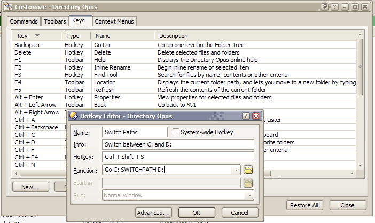The height and width of the screenshot is (223, 375).
Task: Click the Name column header
Action: (103, 36)
